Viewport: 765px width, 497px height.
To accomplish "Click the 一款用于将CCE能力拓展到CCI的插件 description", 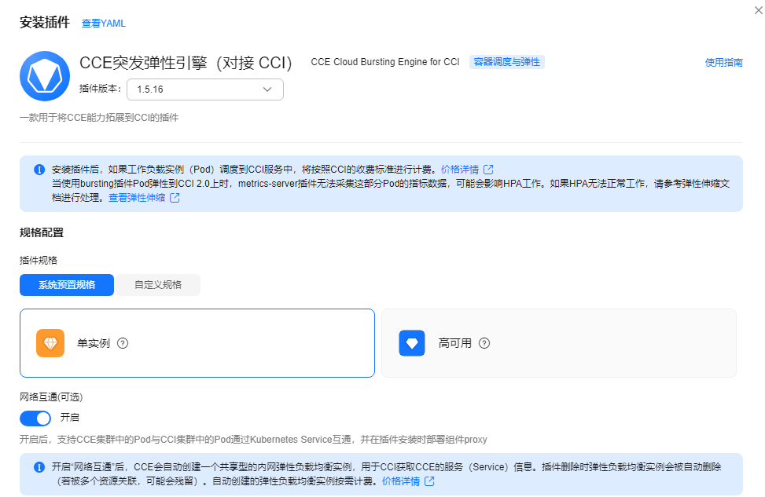I will (99, 118).
